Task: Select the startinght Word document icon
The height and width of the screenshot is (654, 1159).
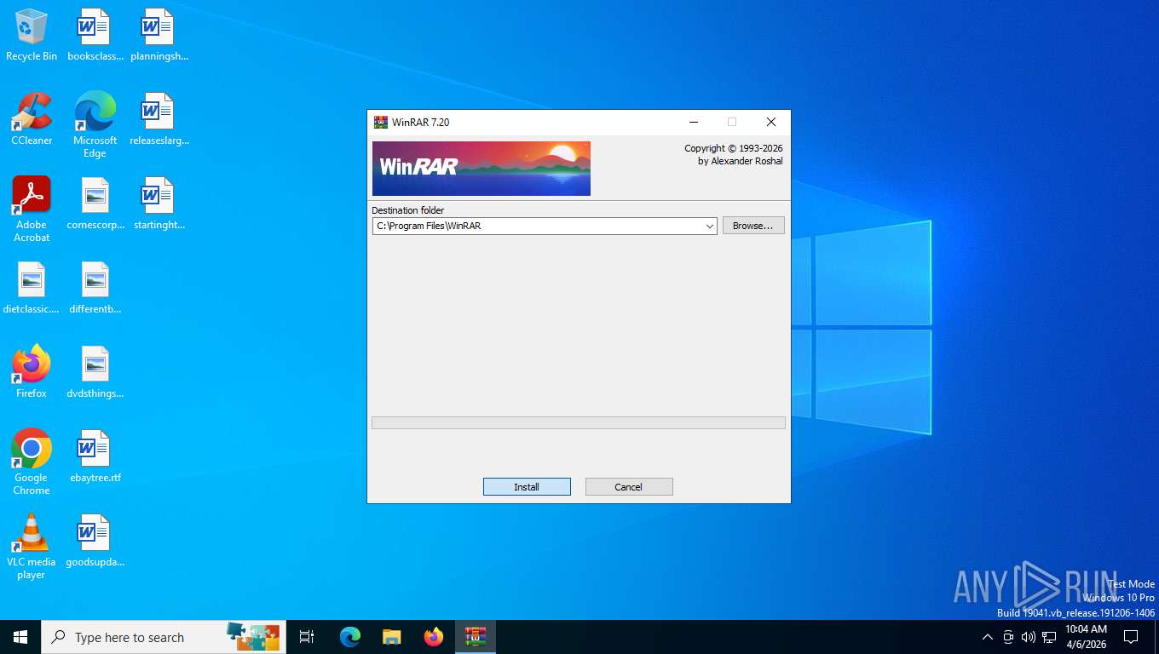Action: [159, 204]
